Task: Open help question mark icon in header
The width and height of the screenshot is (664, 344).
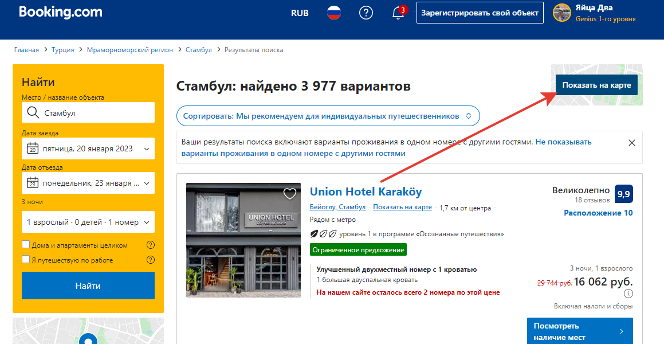Action: click(x=366, y=13)
